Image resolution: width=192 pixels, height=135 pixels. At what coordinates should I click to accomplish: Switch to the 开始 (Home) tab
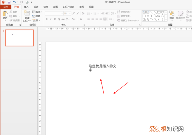click(17, 7)
